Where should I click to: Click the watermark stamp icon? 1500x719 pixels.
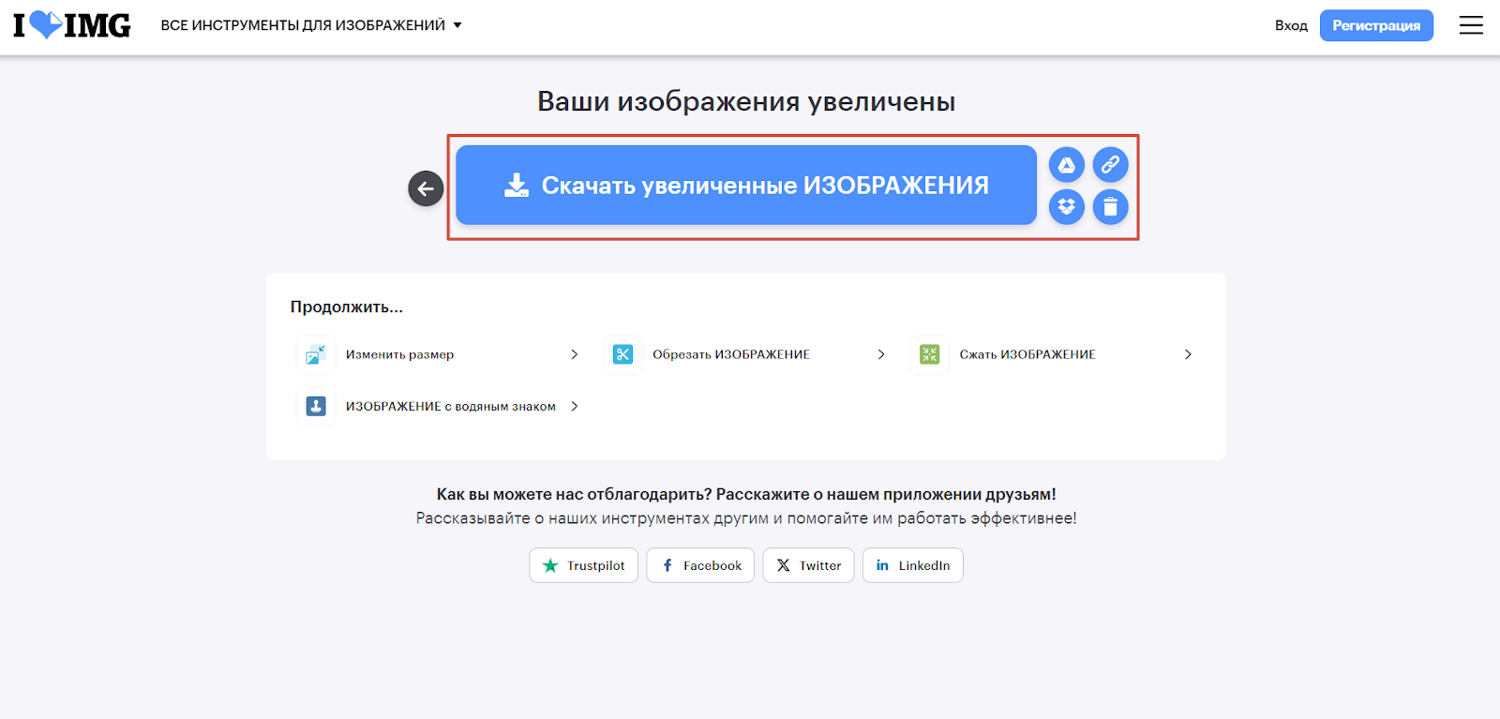[316, 406]
